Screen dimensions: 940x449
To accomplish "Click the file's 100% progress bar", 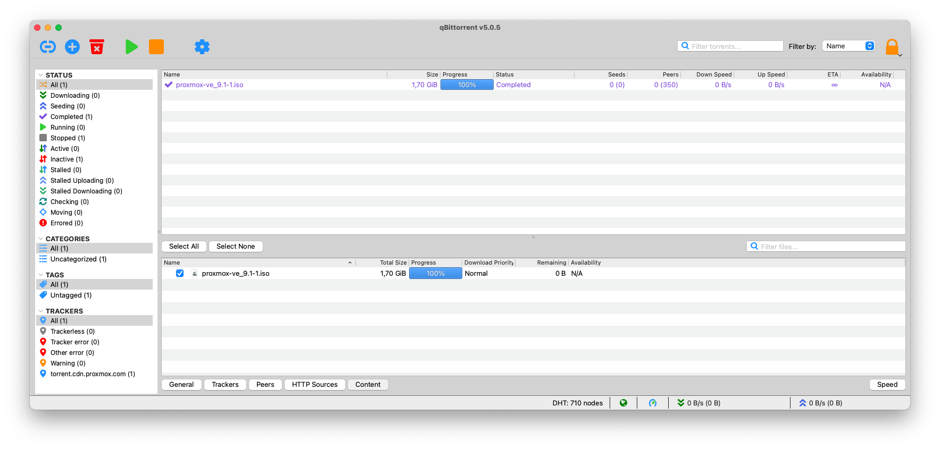I will pos(436,273).
